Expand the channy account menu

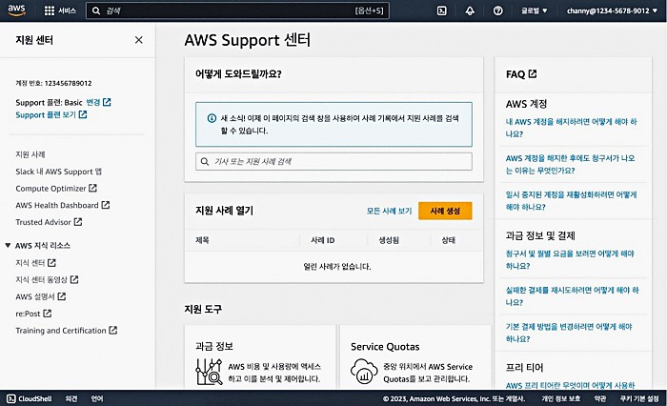tap(612, 10)
